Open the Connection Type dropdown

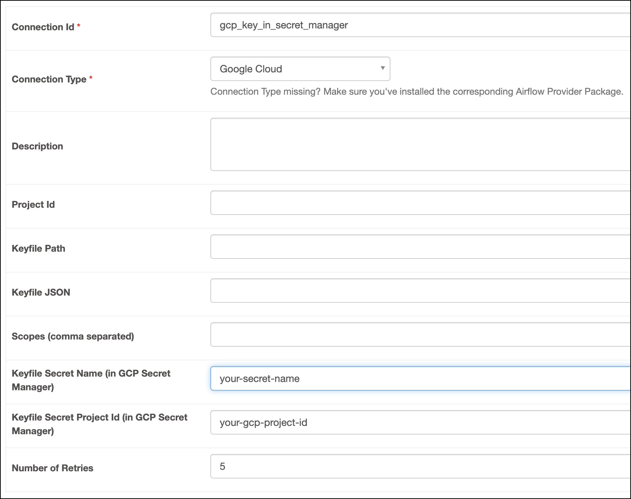300,69
